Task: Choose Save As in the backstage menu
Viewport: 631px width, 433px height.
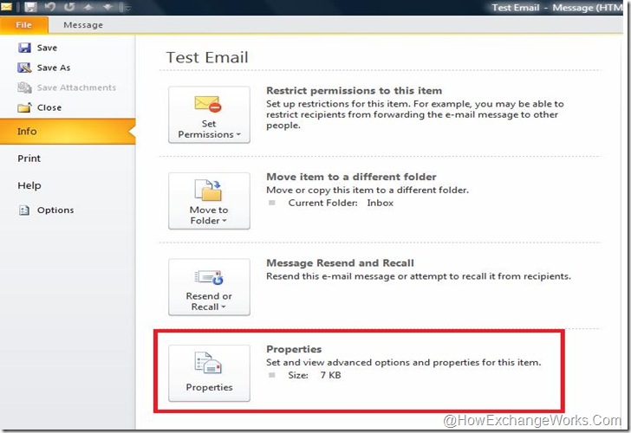Action: 54,68
